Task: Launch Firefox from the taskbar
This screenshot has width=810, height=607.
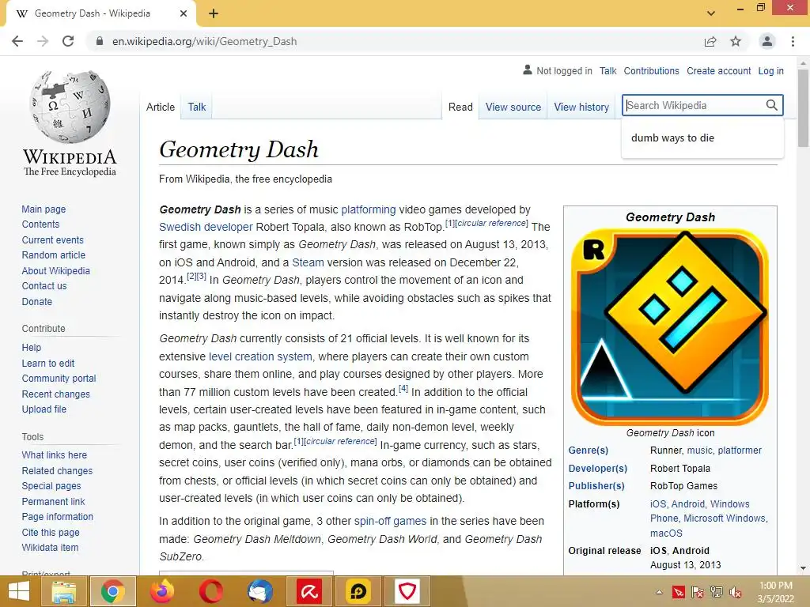Action: 161,591
